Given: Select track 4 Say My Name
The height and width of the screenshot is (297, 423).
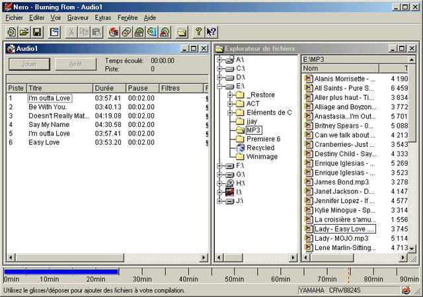Looking at the screenshot, I should pos(49,124).
